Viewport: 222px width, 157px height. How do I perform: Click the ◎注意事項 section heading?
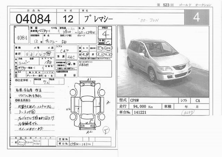click(22, 80)
